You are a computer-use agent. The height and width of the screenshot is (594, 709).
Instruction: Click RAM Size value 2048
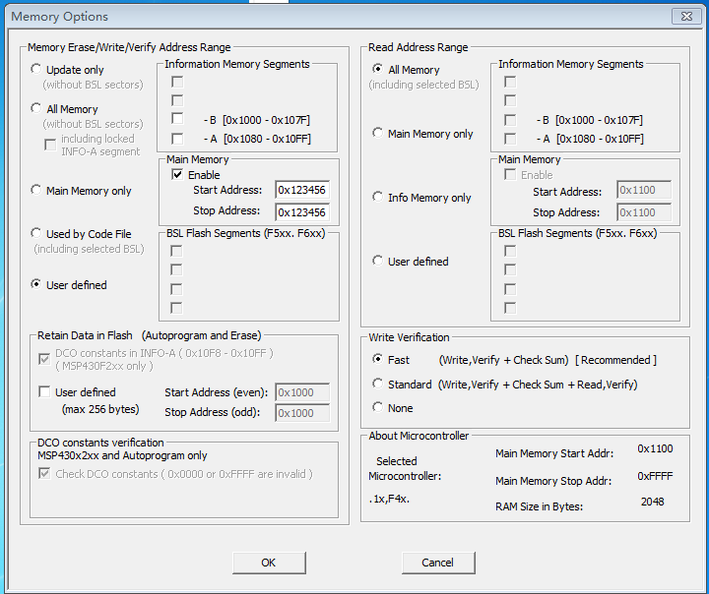click(x=653, y=502)
